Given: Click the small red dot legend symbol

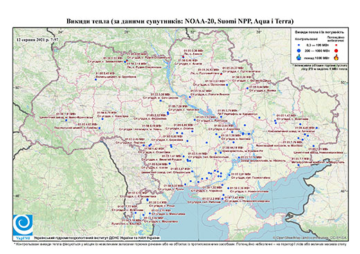Looking at the screenshot, I should (x=336, y=46).
